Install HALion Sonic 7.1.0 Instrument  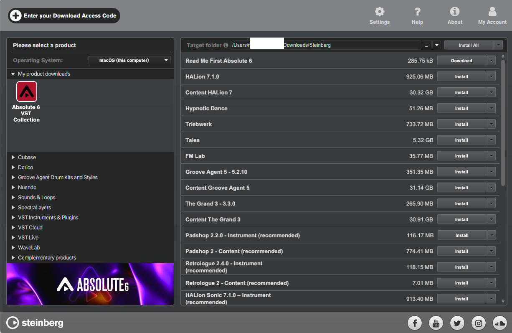[x=461, y=299]
